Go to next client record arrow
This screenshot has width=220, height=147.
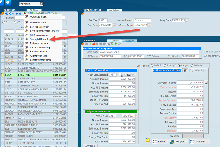[16, 13]
